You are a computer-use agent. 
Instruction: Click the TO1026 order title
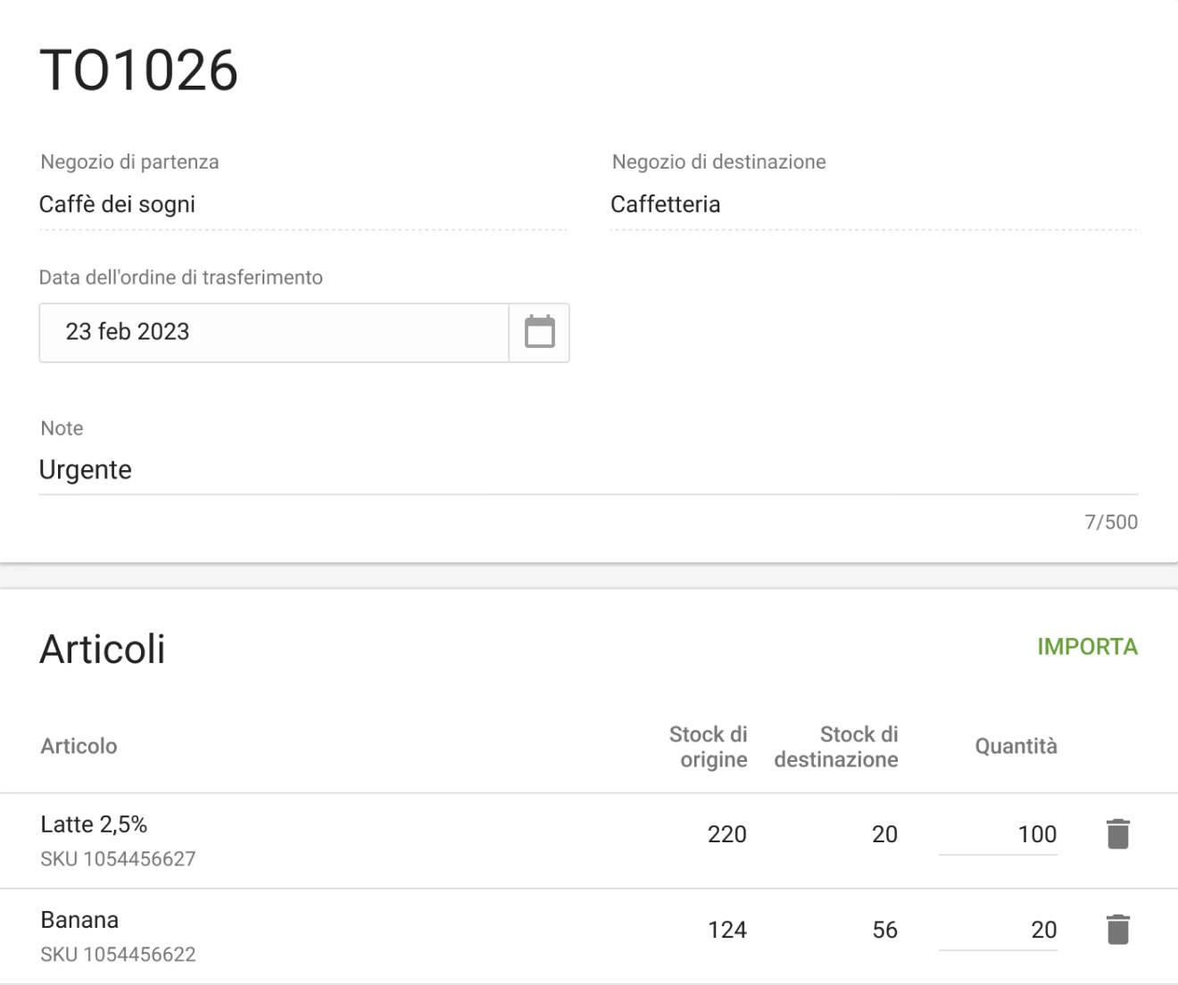(x=139, y=70)
